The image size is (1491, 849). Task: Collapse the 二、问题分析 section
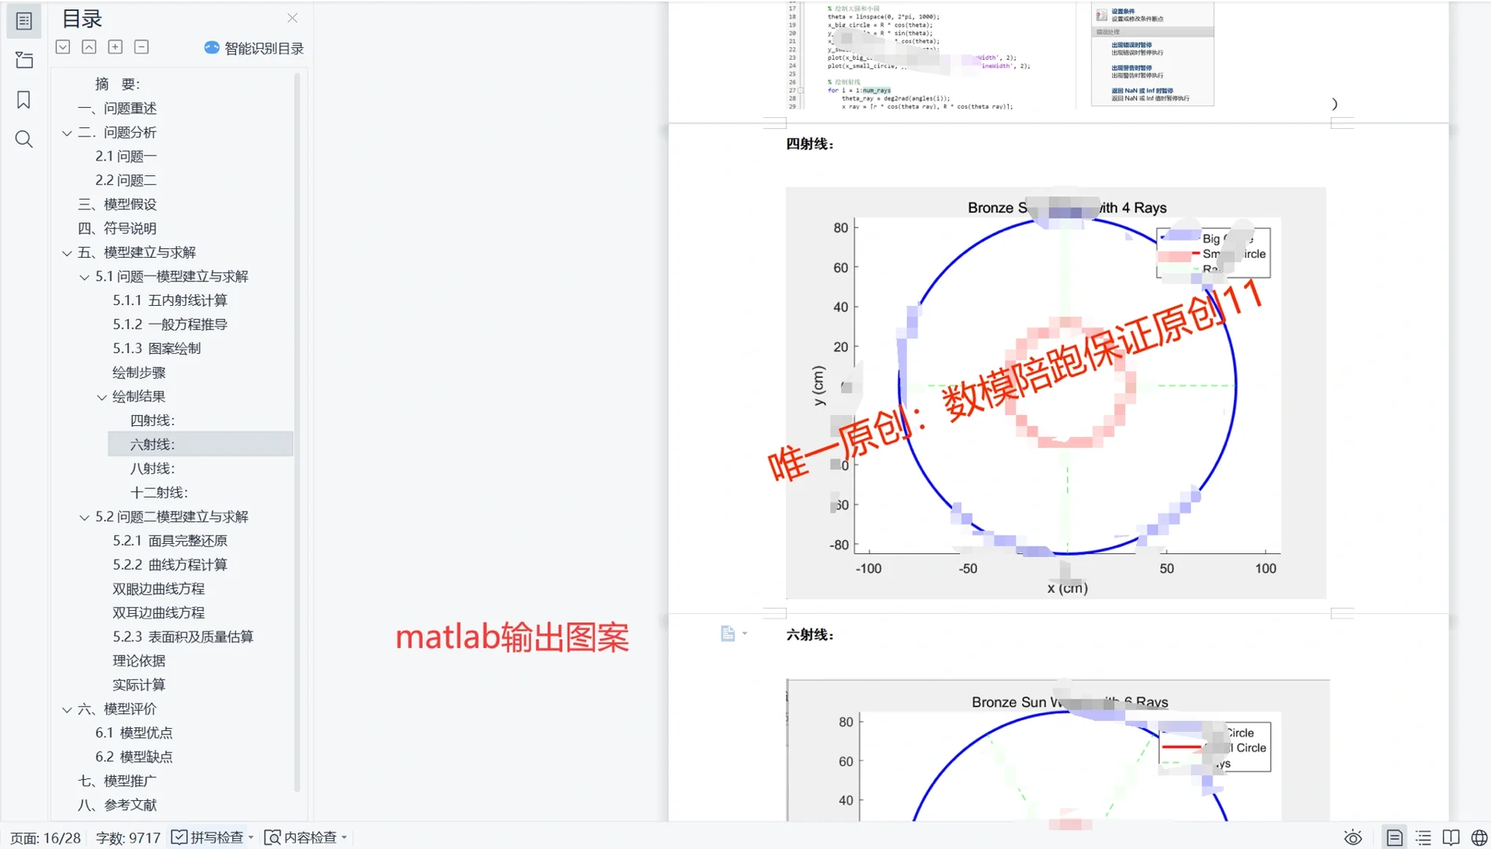click(x=68, y=132)
